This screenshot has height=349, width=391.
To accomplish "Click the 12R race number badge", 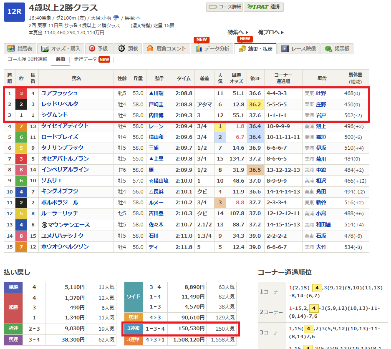I will (x=15, y=12).
